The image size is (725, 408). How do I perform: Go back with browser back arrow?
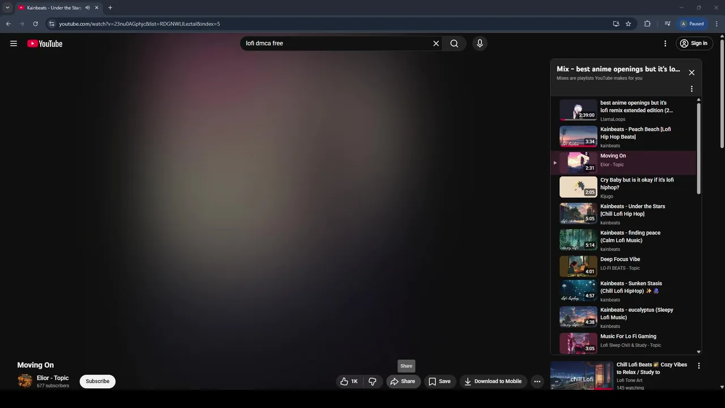click(x=8, y=24)
